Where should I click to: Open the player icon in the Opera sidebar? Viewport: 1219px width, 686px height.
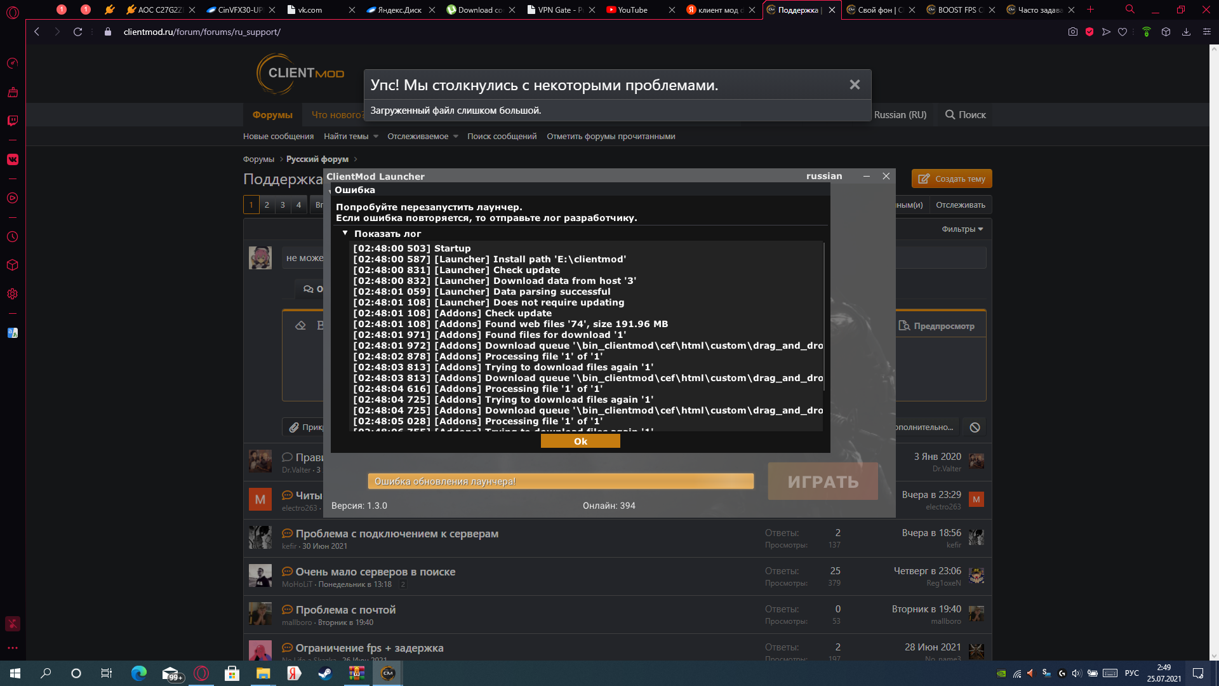click(x=13, y=198)
